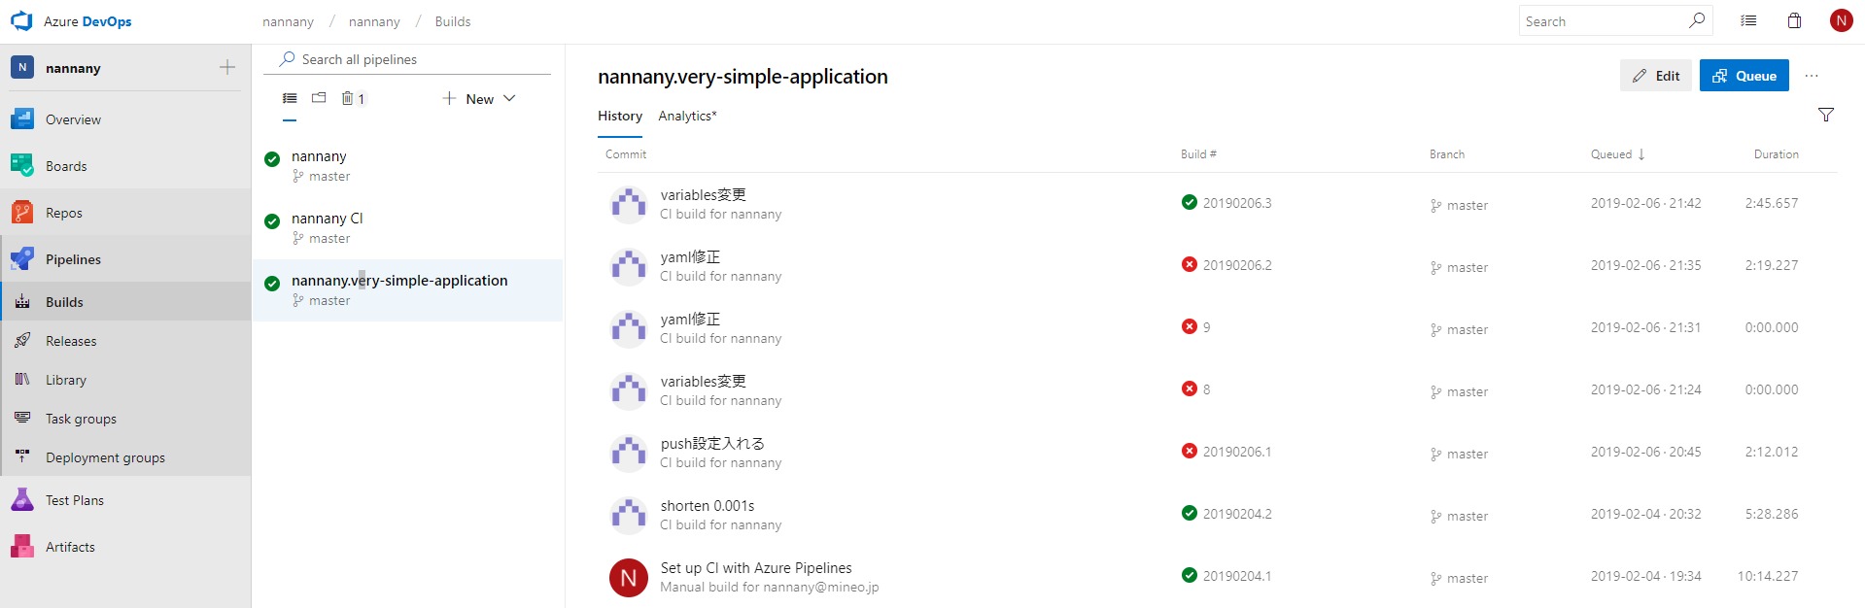Open the Test Plans flask icon
This screenshot has width=1865, height=608.
coord(22,500)
